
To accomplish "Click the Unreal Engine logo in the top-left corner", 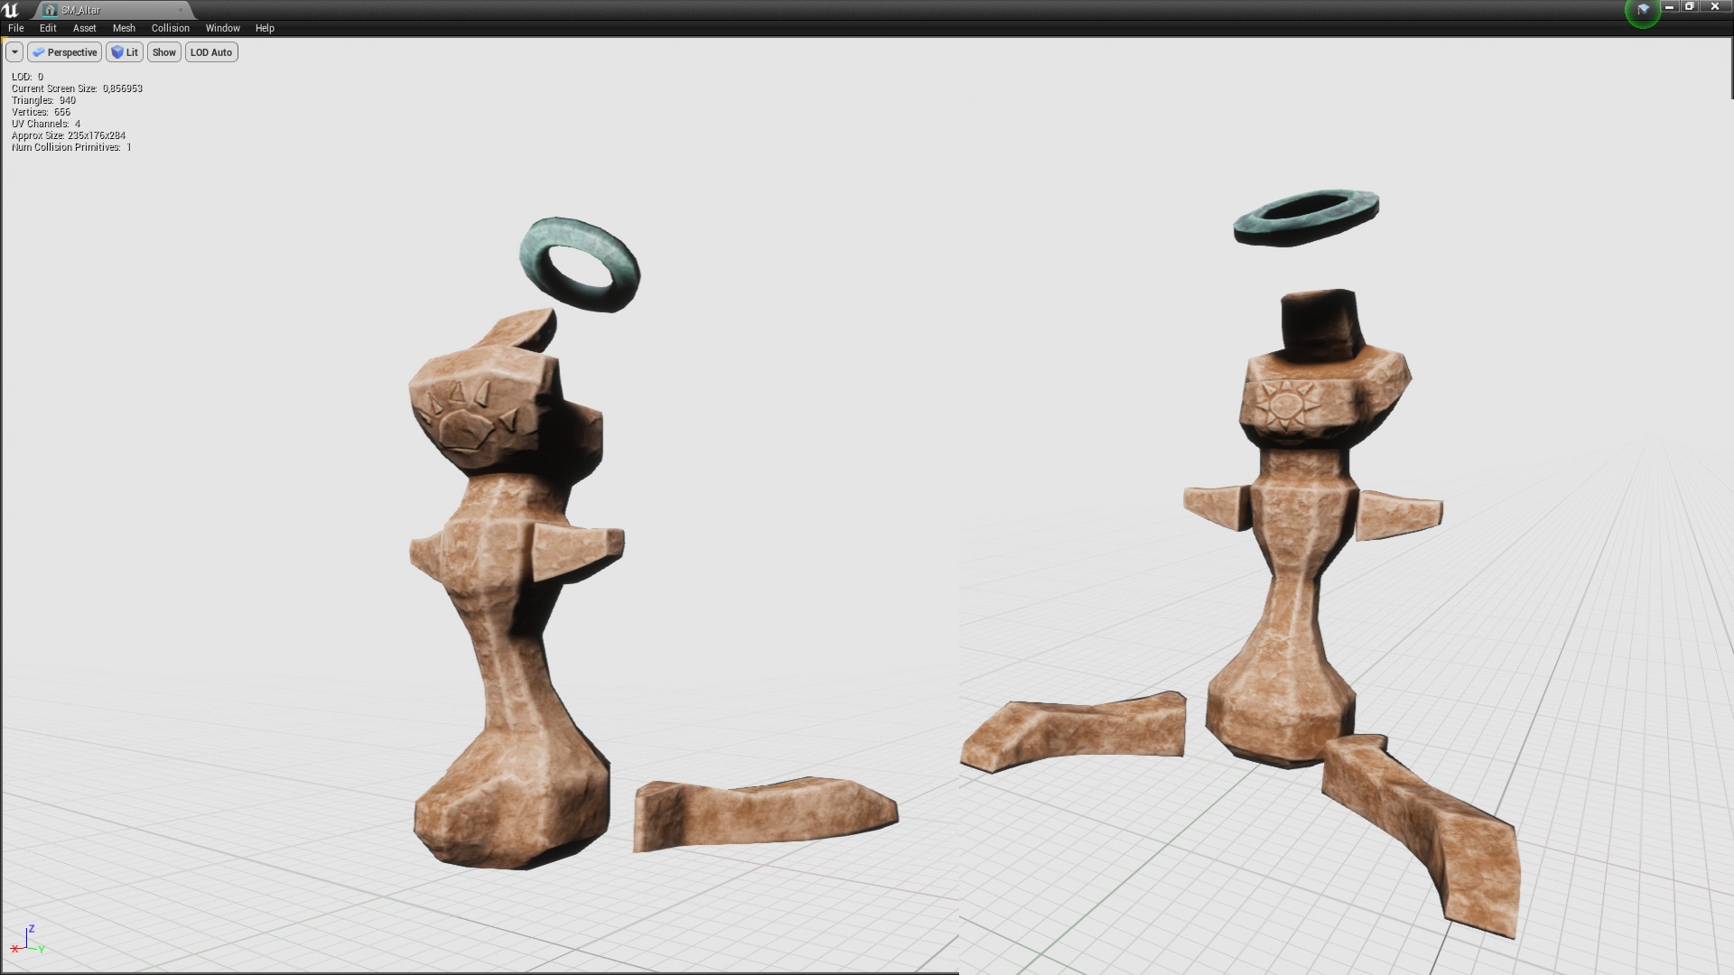I will tap(10, 9).
